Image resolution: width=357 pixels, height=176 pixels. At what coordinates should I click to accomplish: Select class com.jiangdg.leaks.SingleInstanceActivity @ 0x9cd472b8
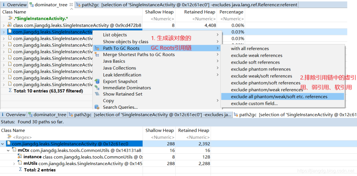pyautogui.click(x=77, y=25)
